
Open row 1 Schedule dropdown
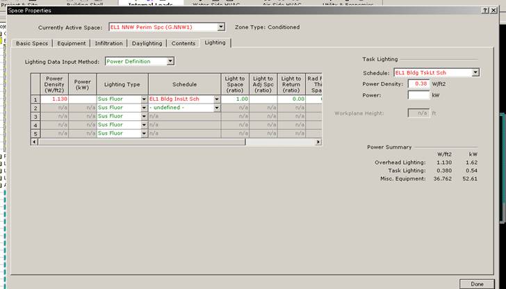point(217,99)
